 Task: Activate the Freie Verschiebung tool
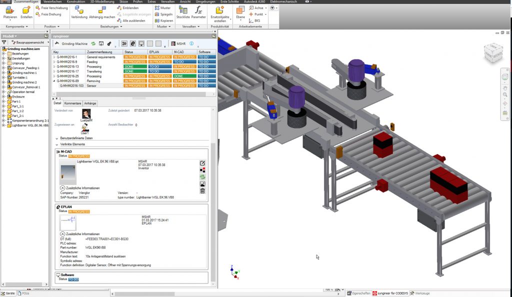coord(53,7)
